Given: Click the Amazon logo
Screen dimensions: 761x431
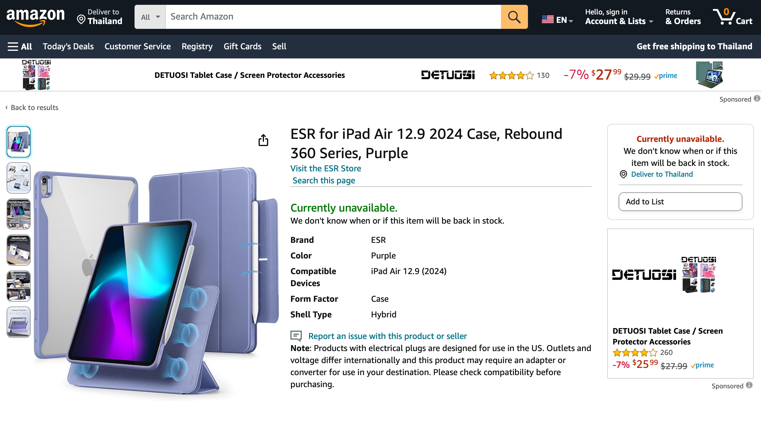Looking at the screenshot, I should coord(35,17).
